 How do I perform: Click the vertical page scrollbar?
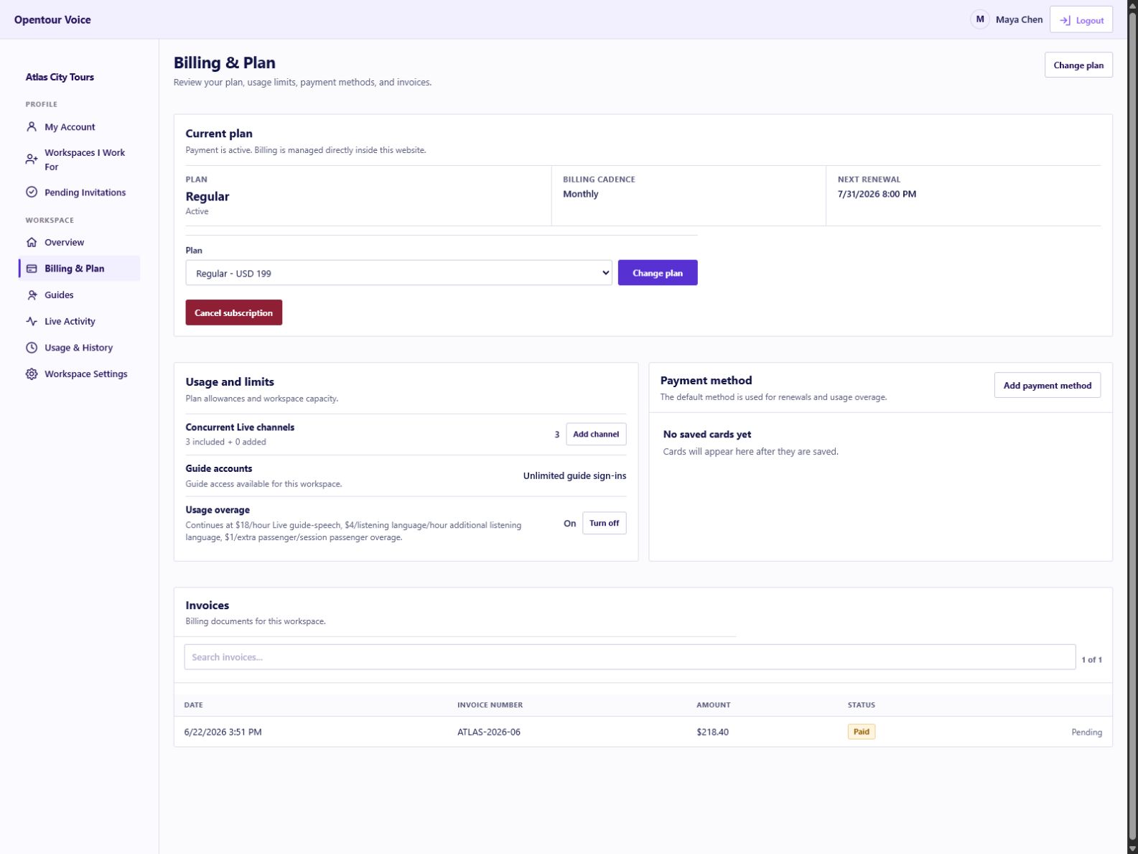pos(1132,427)
